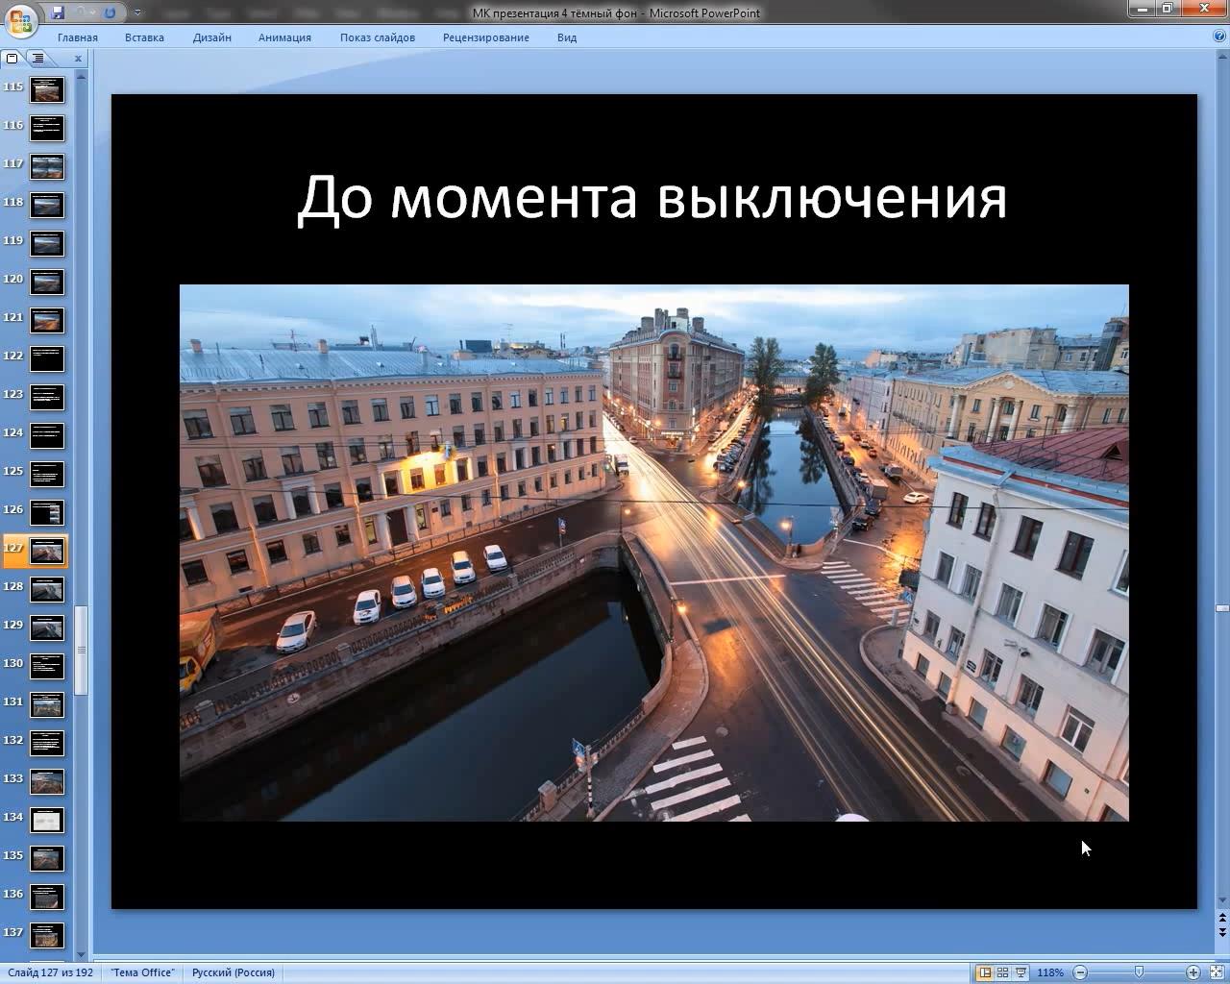The height and width of the screenshot is (984, 1230).
Task: Close the slides thumbnail pane
Action: pyautogui.click(x=78, y=59)
